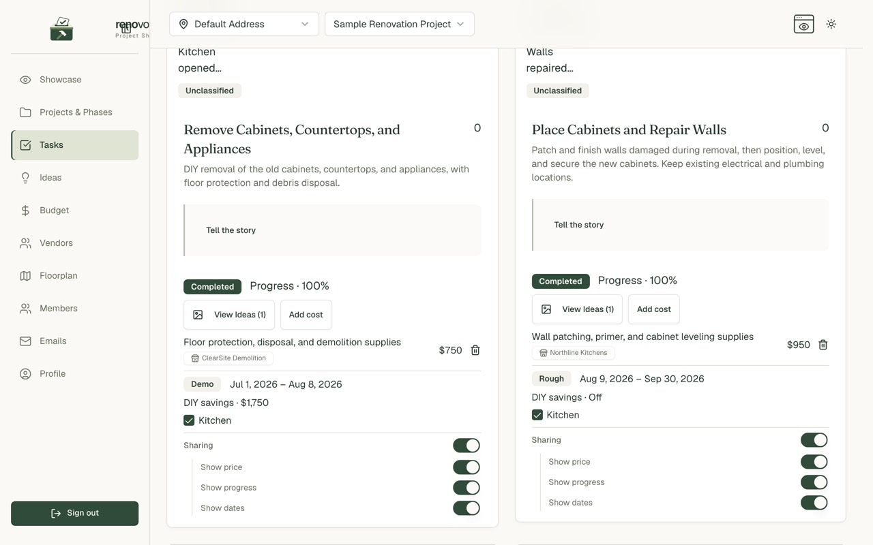Click Tell the story field for Remove Cabinets
873x545 pixels.
[x=332, y=230]
